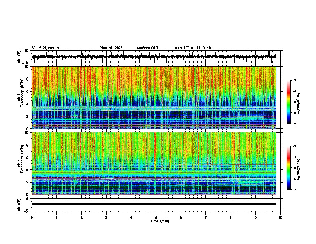This screenshot has height=244, width=316.
Task: Click the lower PSD color scale bar
Action: click(x=288, y=168)
